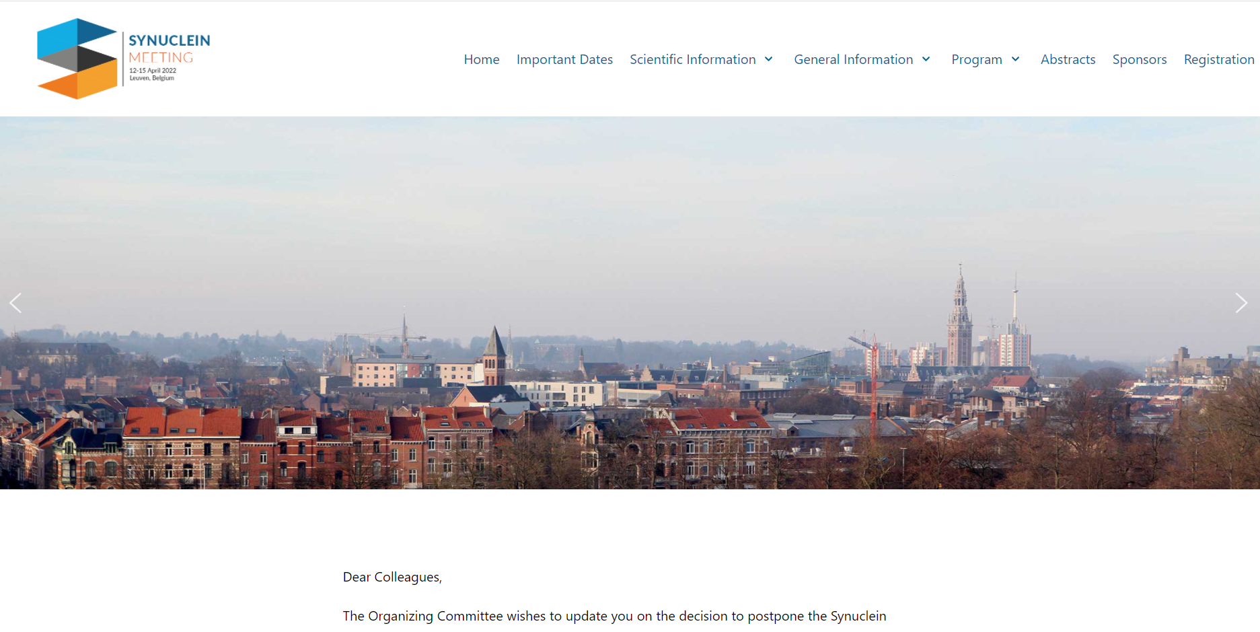
Task: Click the Leuven skyline banner image
Action: tap(630, 303)
